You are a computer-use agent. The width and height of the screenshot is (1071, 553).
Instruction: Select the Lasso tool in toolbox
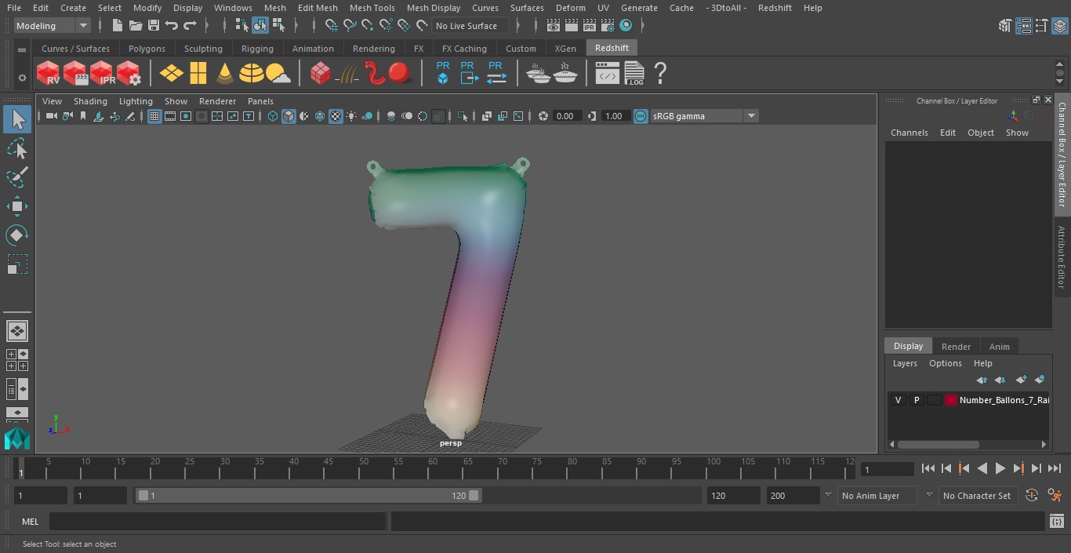pyautogui.click(x=16, y=148)
